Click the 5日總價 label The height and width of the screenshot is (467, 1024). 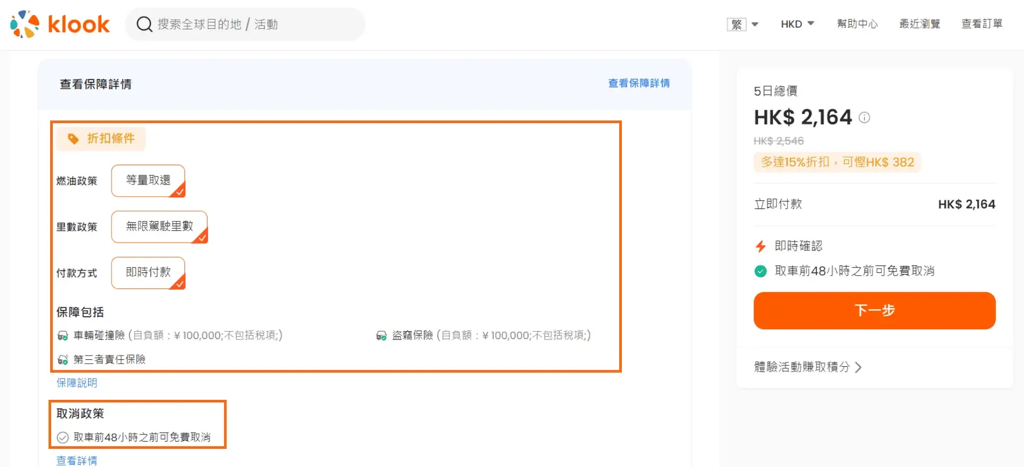pos(775,91)
